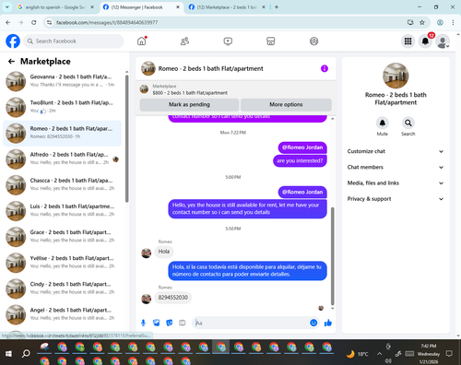Viewport: 461px width, 365px height.
Task: Open Yvellise conversation
Action: pos(62,263)
